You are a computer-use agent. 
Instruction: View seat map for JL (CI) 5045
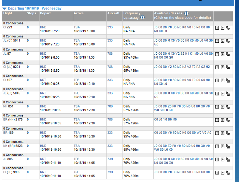228,94
